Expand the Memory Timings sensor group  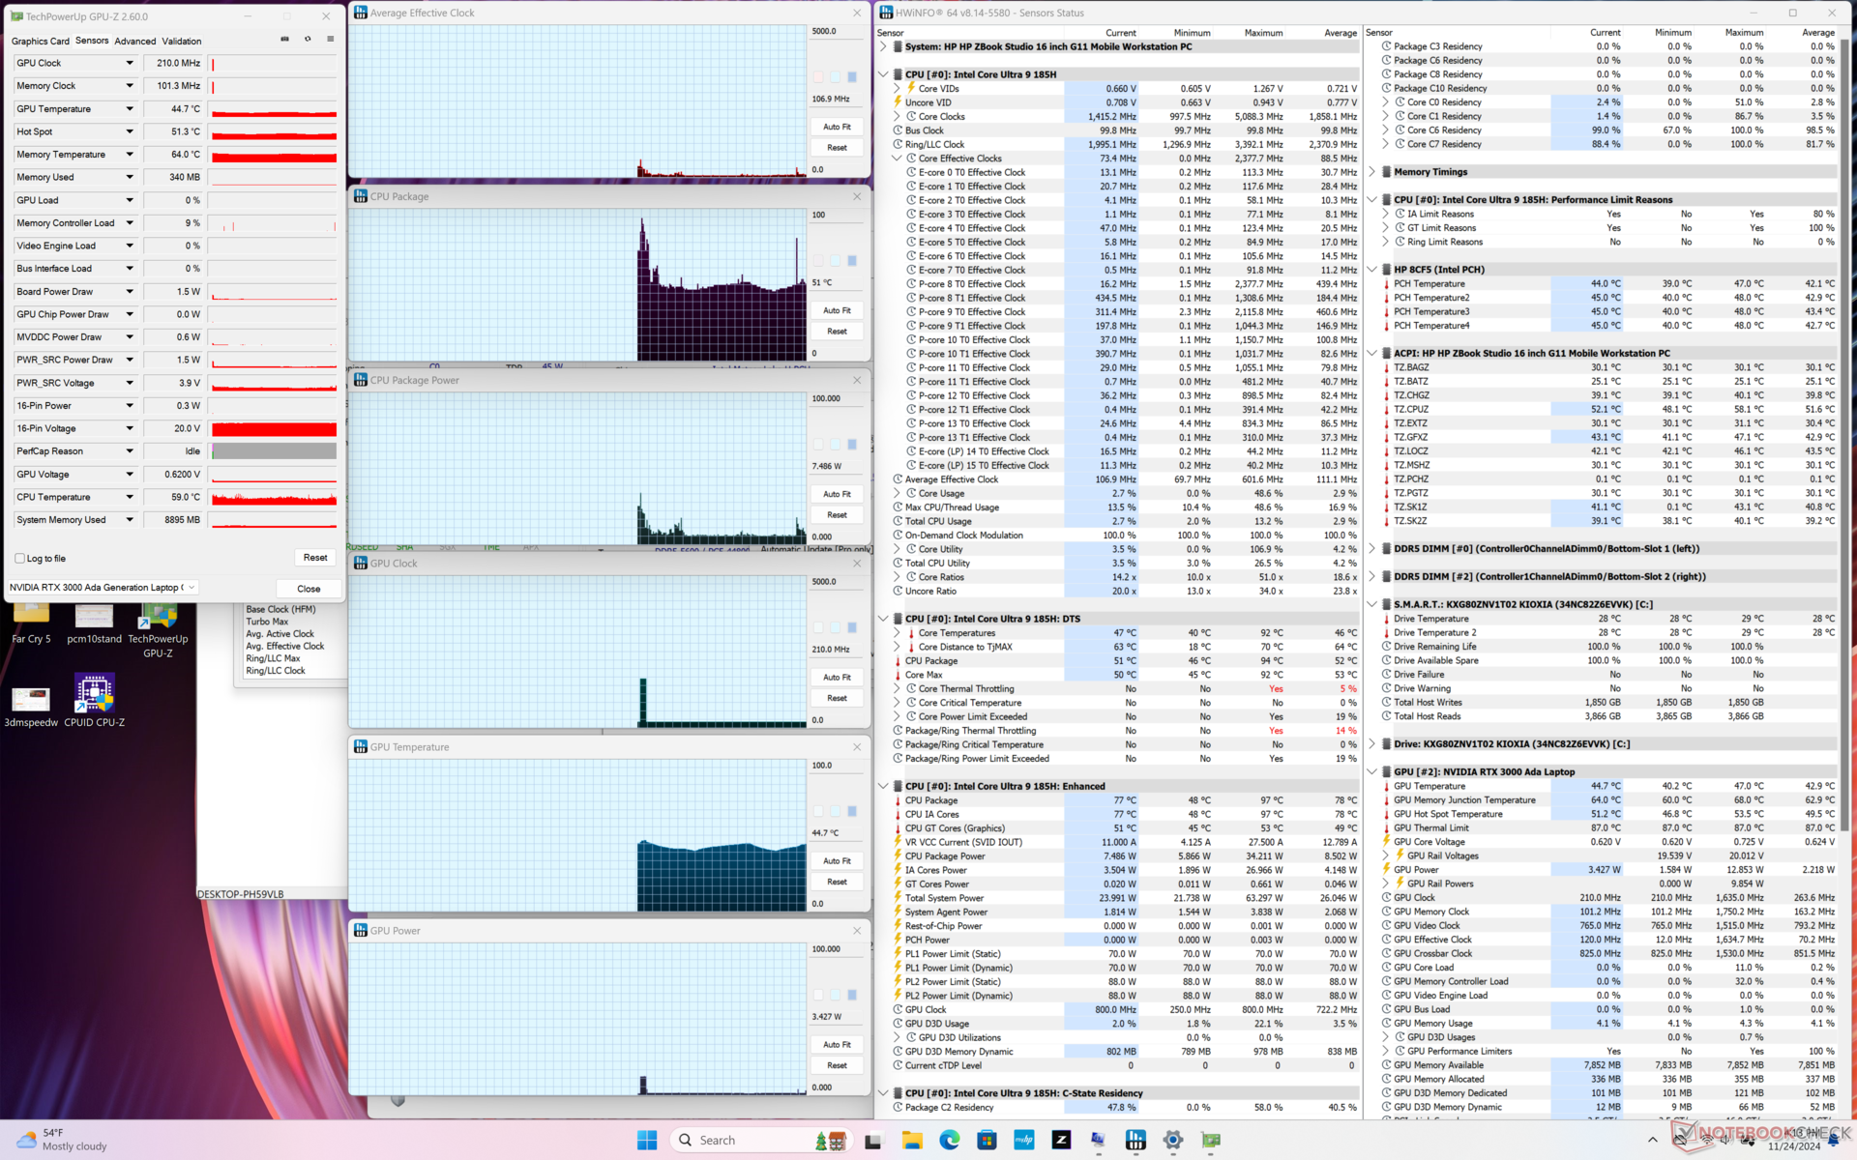point(1371,172)
